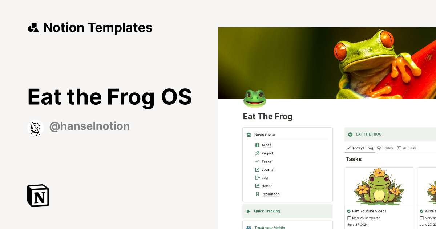This screenshot has height=229, width=436.
Task: Select the Areas navigation icon
Action: [257, 145]
